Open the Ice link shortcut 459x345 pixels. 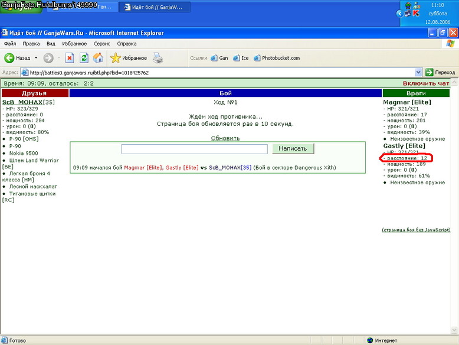[x=241, y=58]
